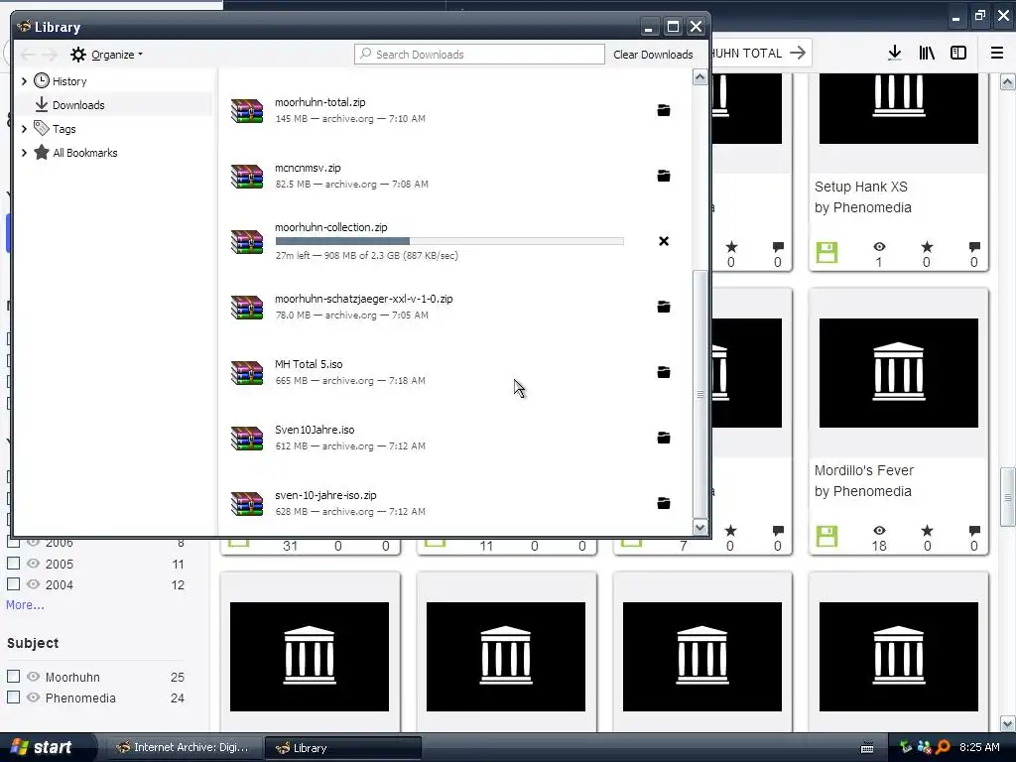Image resolution: width=1016 pixels, height=762 pixels.
Task: Check the 2004 year filter checkbox
Action: [13, 583]
